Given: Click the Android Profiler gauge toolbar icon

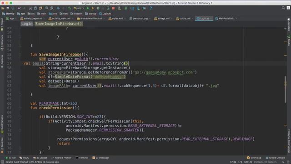Looking at the screenshot, I should 144,8.
